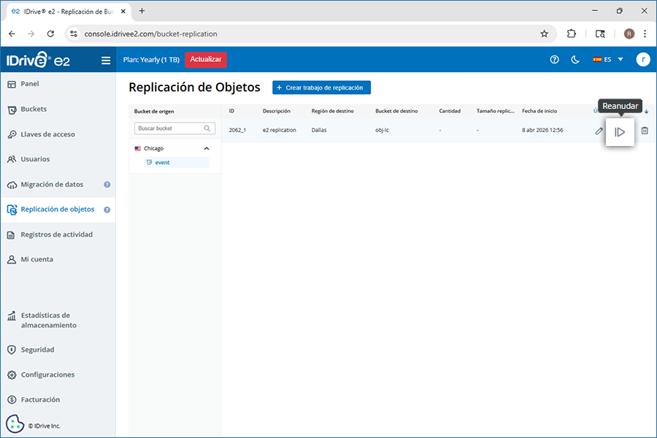The image size is (657, 438).
Task: Click the cookie settings icon
Action: [x=15, y=424]
